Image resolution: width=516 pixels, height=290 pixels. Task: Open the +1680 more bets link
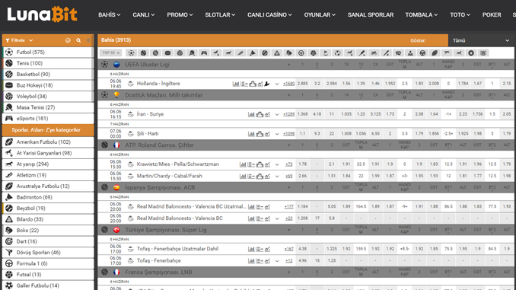pos(288,84)
